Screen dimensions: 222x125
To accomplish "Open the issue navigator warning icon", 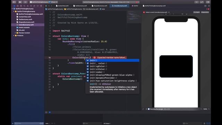I will coord(28,6).
